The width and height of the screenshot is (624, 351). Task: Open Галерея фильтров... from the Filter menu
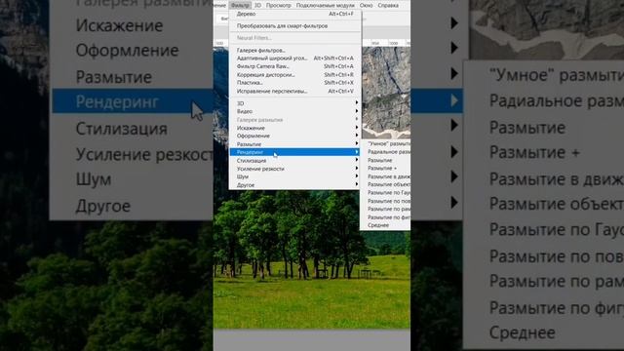(x=294, y=50)
